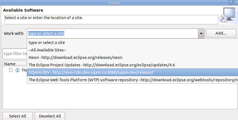The height and width of the screenshot is (120, 238).
Task: Select --All Available Sites-- option
Action: (x=132, y=50)
